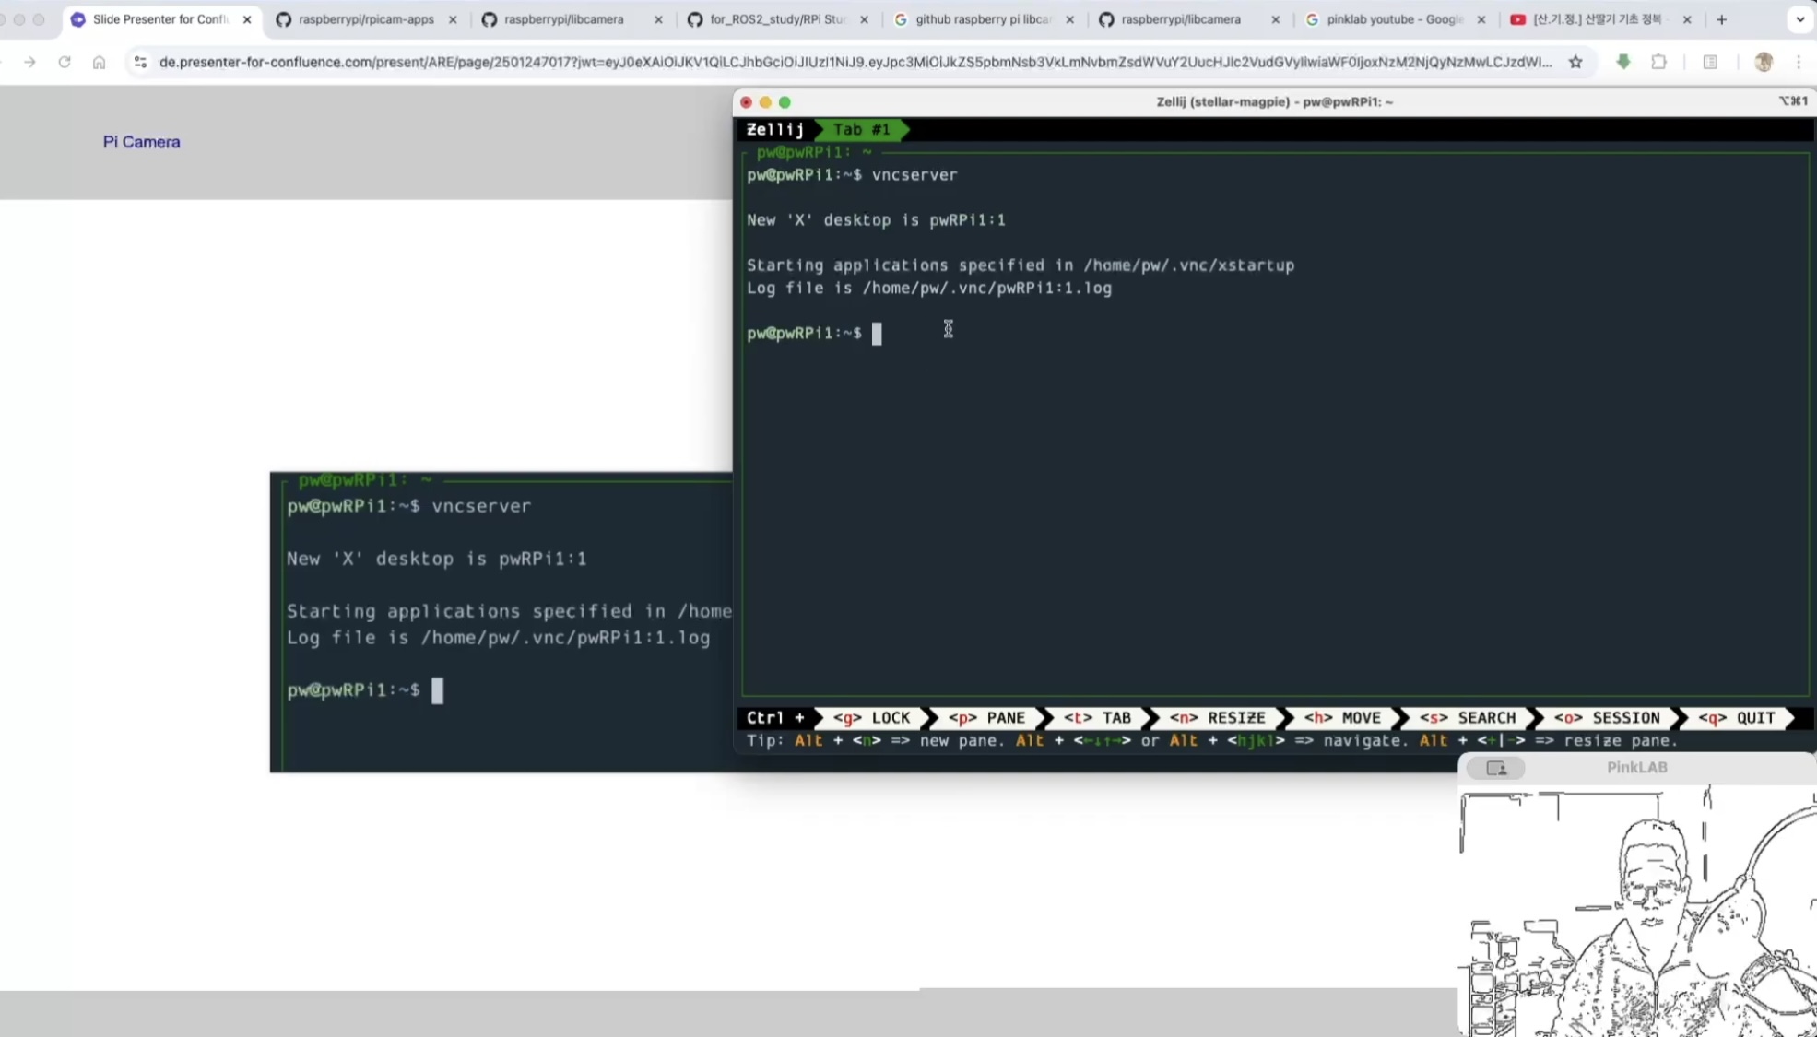Close the Slide Presenter for Confluence tab
1817x1037 pixels.
pyautogui.click(x=247, y=19)
